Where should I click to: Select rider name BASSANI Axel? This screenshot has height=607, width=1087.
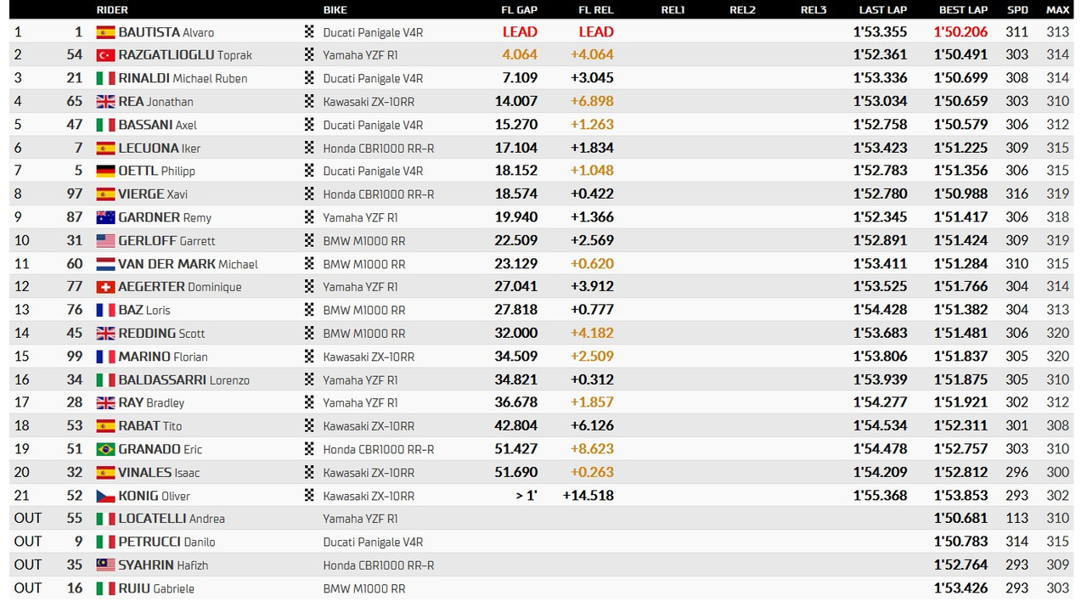click(158, 125)
